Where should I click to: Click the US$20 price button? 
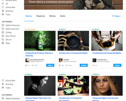pyautogui.click(x=84, y=65)
